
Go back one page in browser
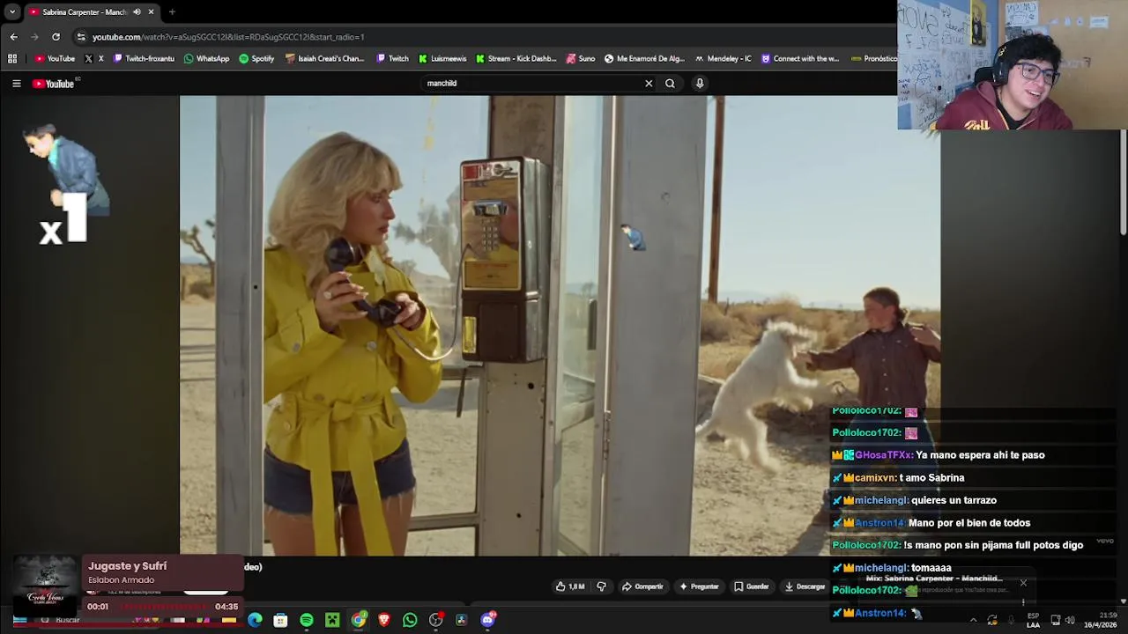pos(13,37)
